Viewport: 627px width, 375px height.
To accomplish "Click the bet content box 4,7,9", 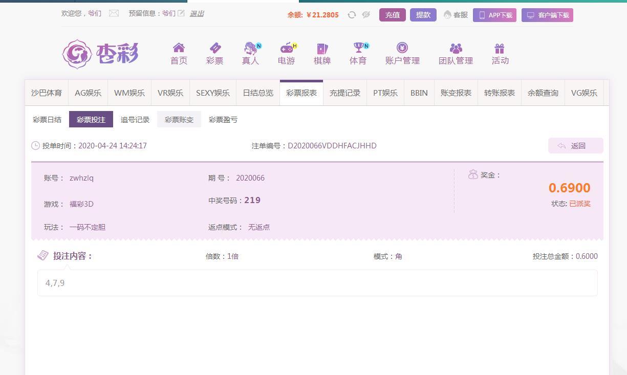I will (x=317, y=283).
